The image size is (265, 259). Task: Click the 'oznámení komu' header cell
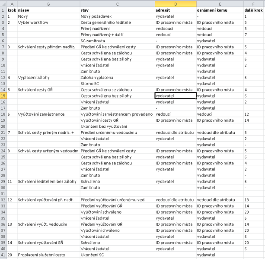pos(220,10)
